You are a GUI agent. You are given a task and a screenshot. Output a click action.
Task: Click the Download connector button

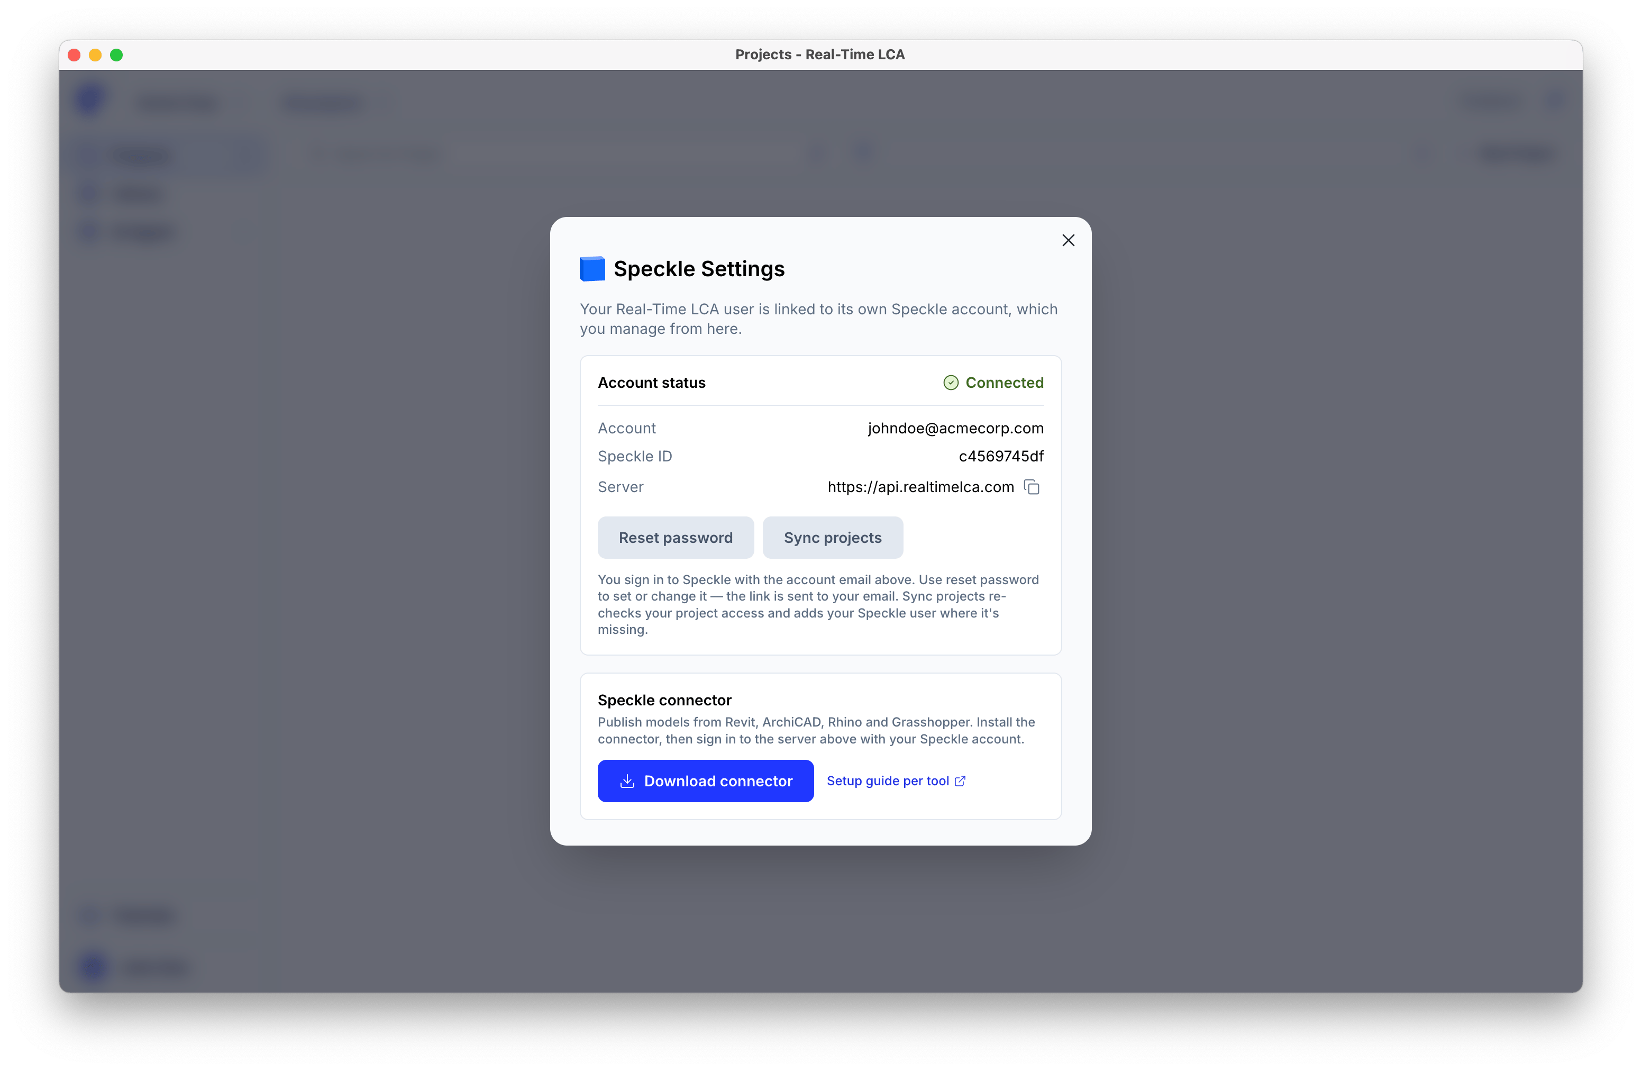(x=705, y=781)
